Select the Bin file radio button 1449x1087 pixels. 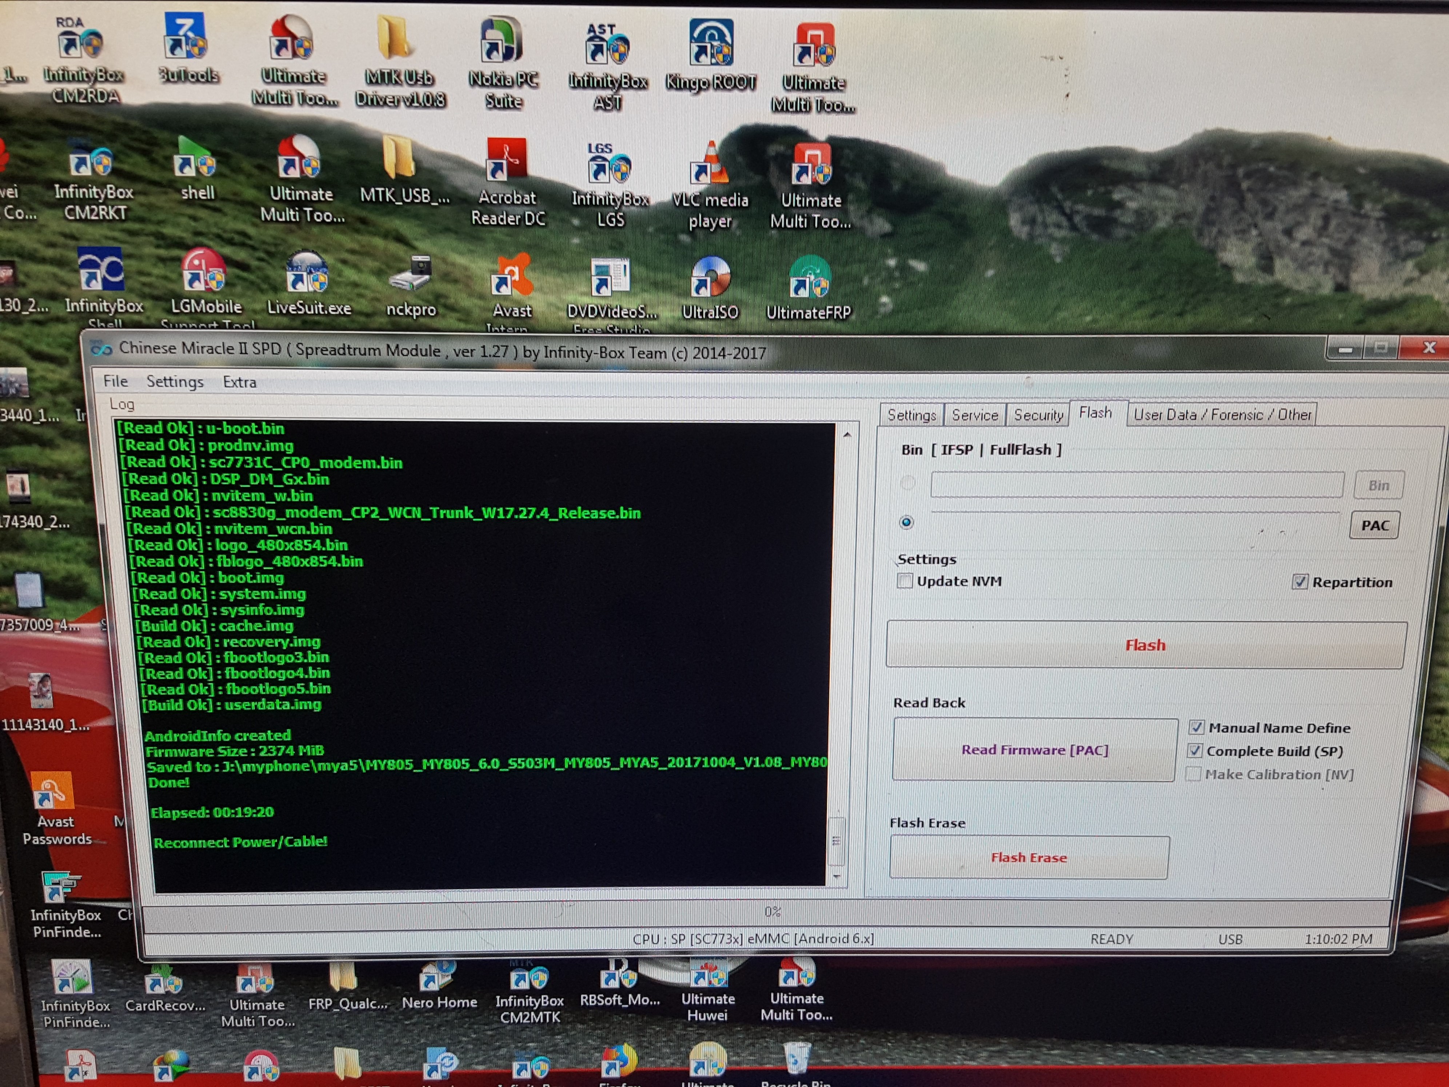click(x=908, y=483)
